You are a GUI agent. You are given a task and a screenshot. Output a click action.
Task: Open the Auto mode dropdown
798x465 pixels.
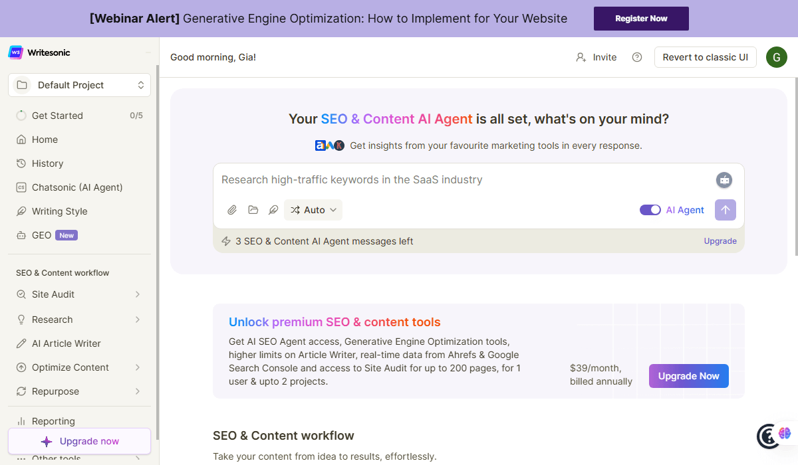tap(313, 210)
